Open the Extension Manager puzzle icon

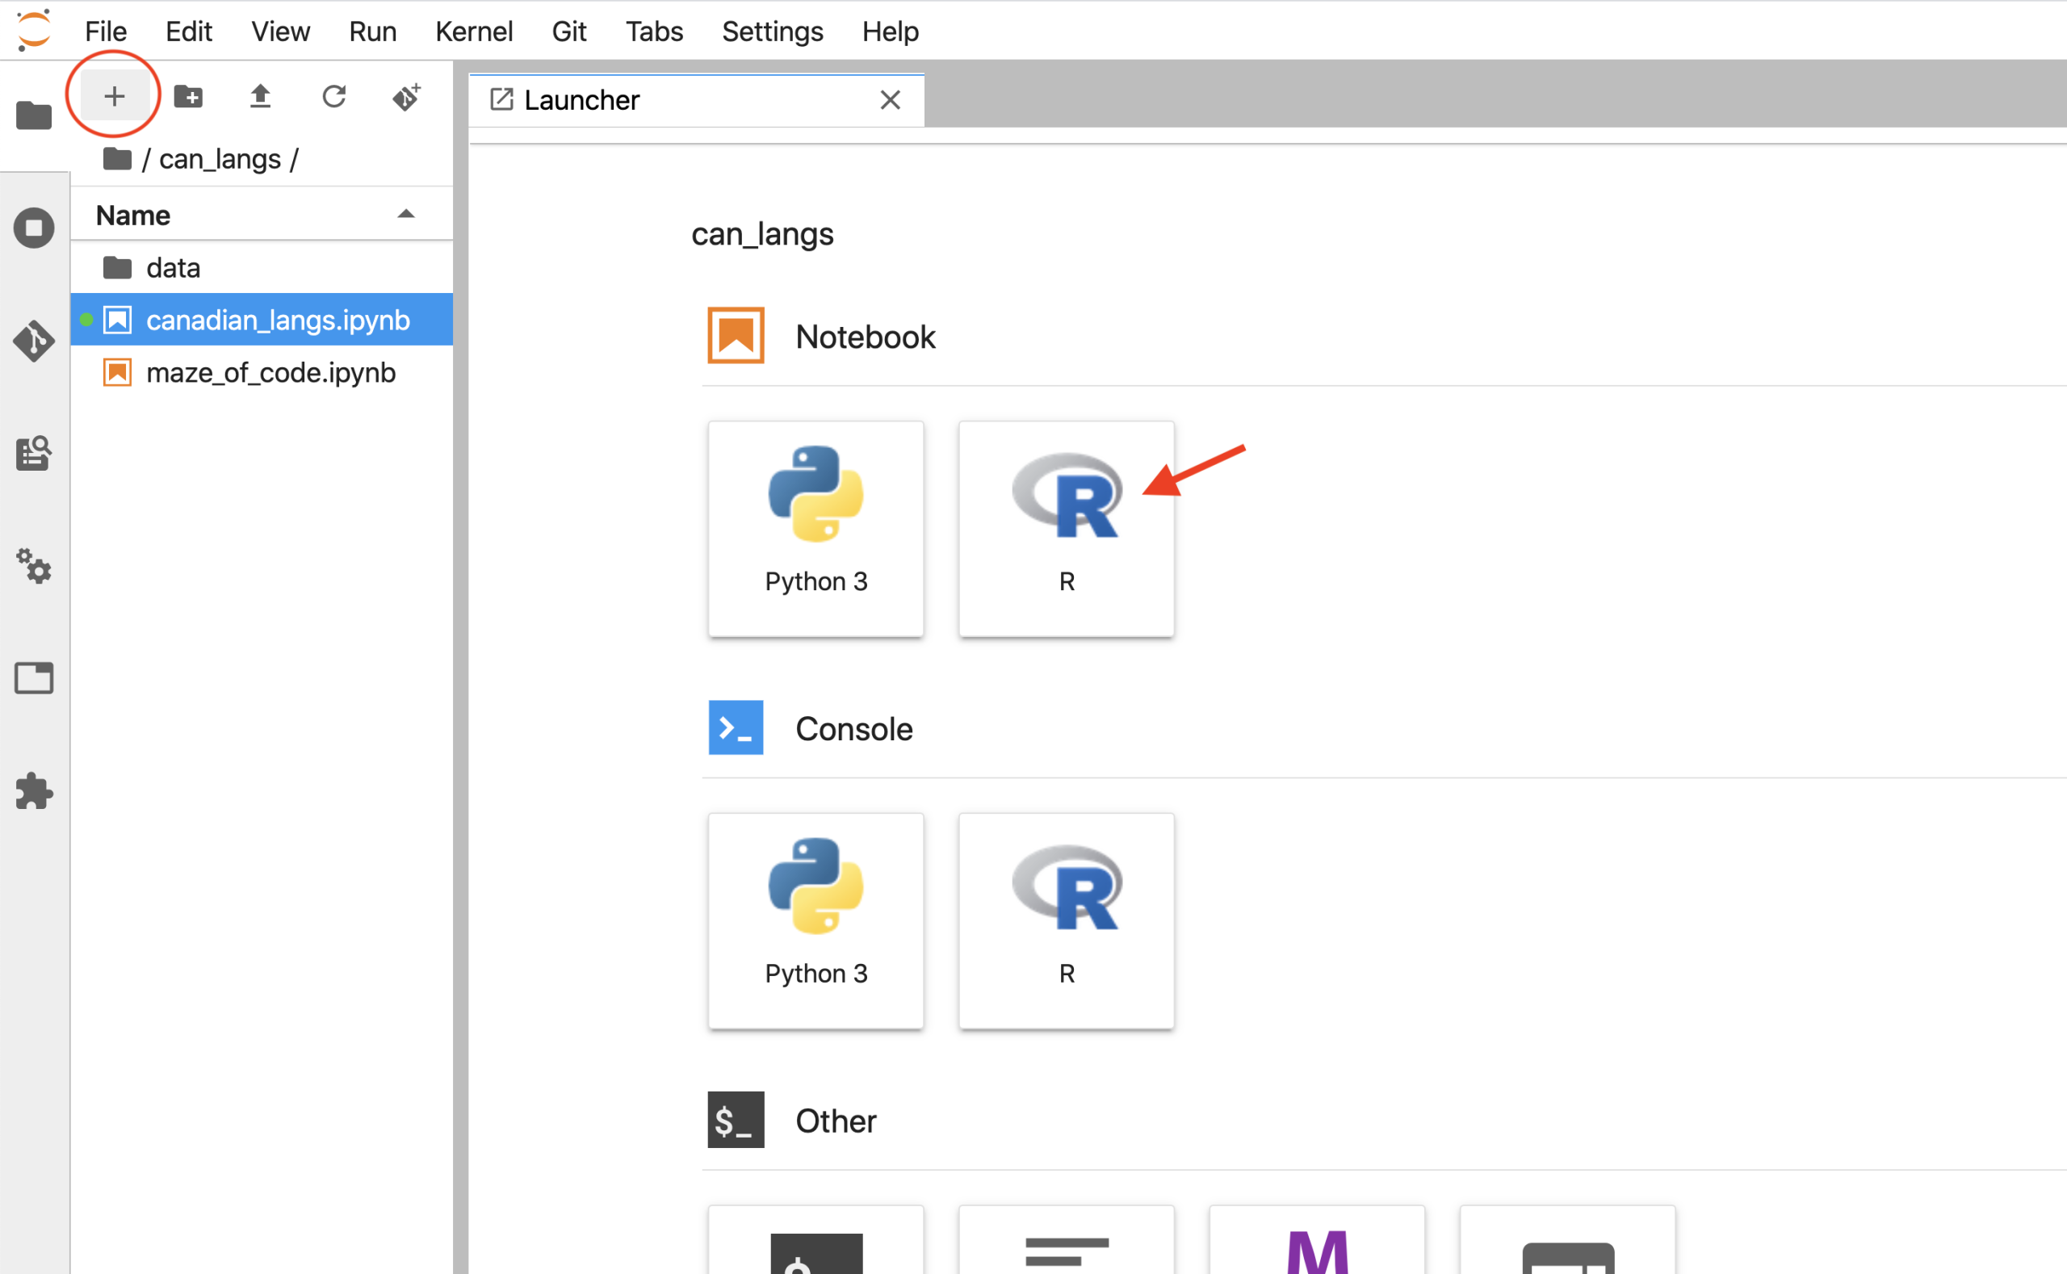34,790
